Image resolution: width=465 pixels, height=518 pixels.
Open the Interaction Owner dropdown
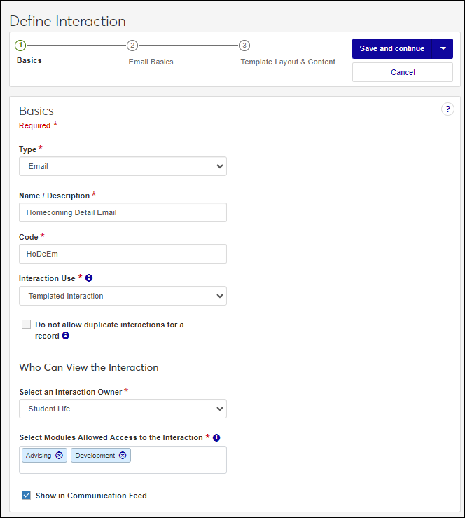pyautogui.click(x=123, y=409)
